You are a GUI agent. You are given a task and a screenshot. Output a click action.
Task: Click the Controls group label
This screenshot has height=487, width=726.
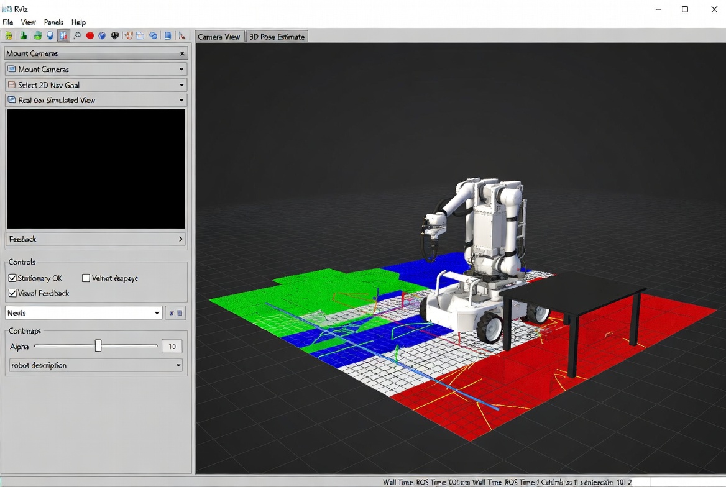click(22, 262)
